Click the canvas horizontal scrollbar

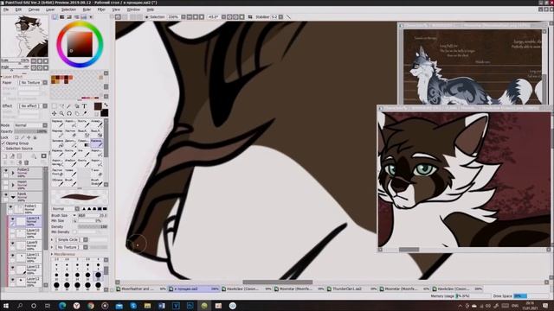click(277, 282)
